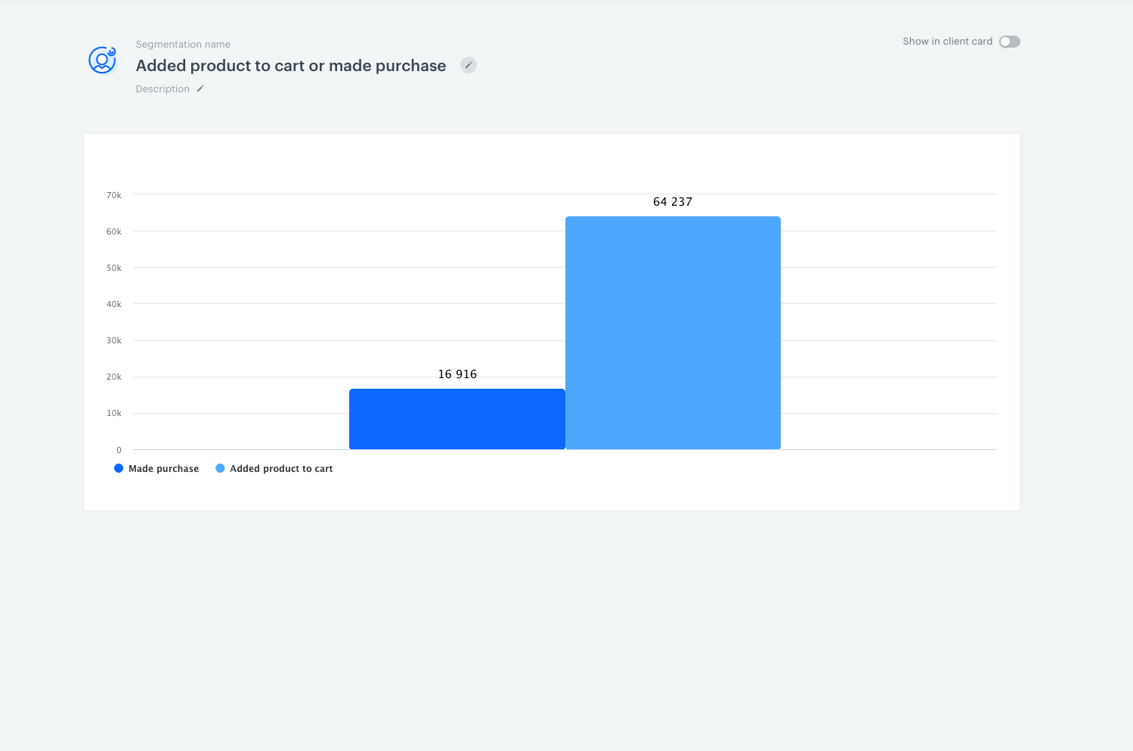
Task: Click the 64 237 value label above the bar
Action: click(x=673, y=201)
